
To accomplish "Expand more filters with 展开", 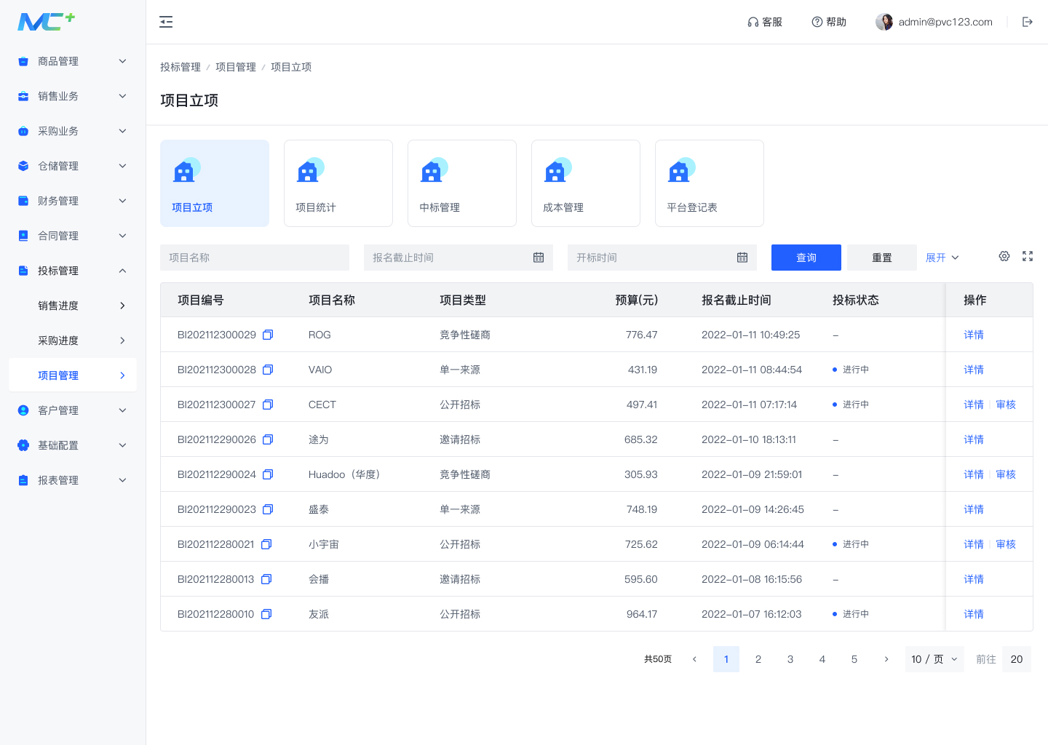I will pyautogui.click(x=942, y=258).
